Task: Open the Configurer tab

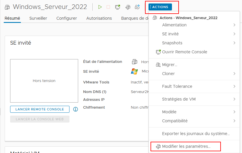Action: tap(67, 18)
